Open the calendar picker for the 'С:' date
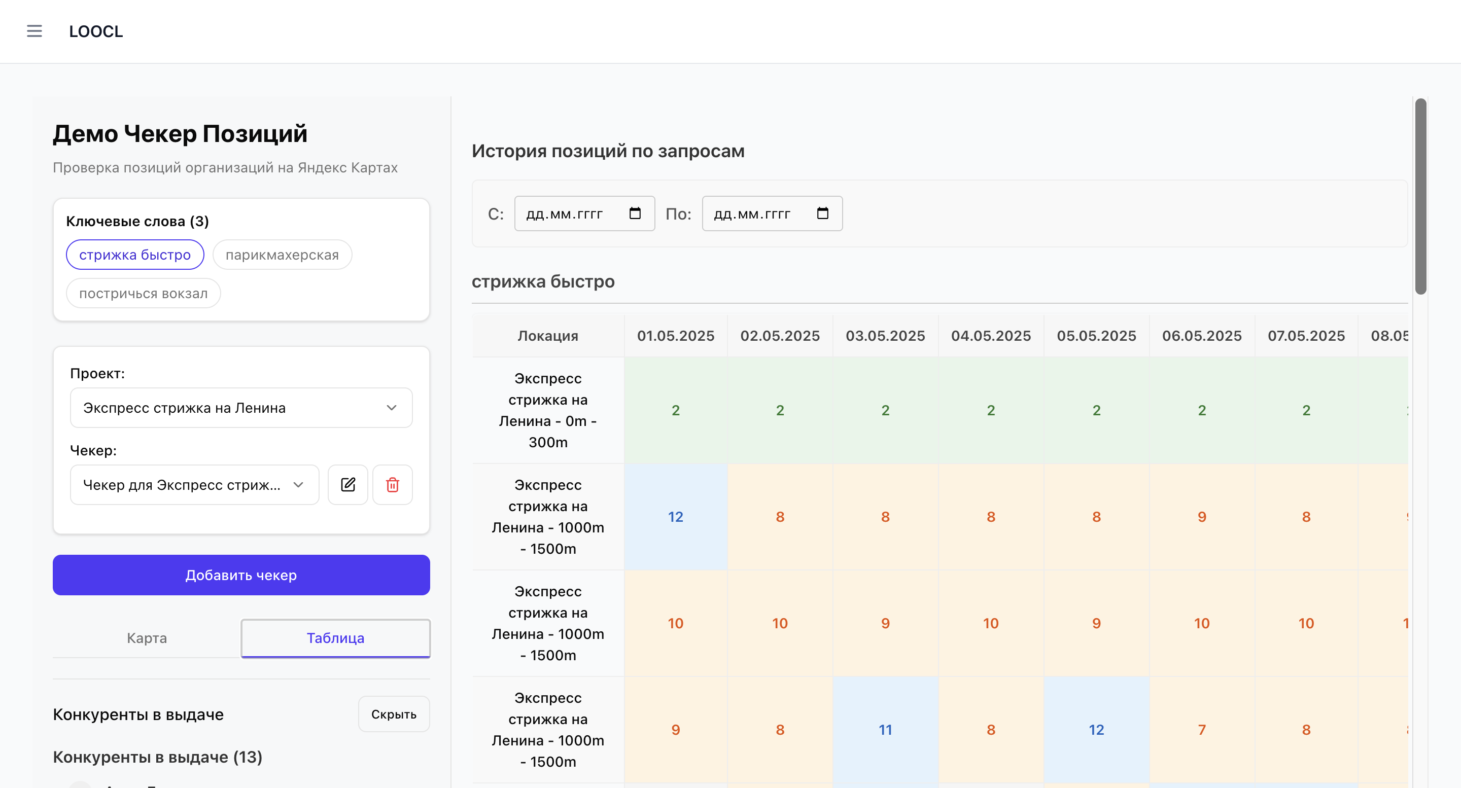This screenshot has height=788, width=1461. point(635,213)
